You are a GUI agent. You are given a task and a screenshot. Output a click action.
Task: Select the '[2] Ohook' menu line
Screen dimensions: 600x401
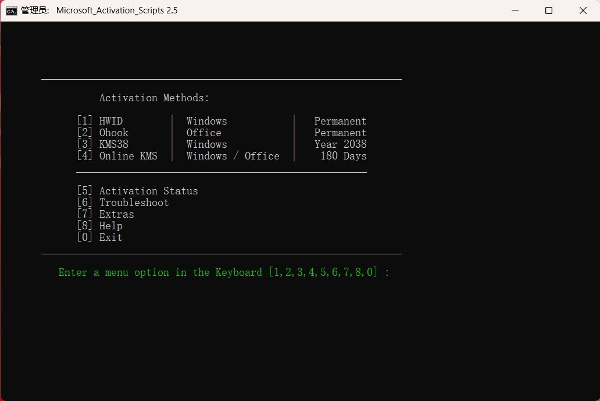[x=102, y=133]
